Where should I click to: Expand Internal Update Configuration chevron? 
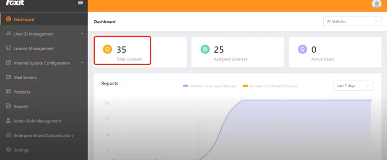(x=82, y=63)
